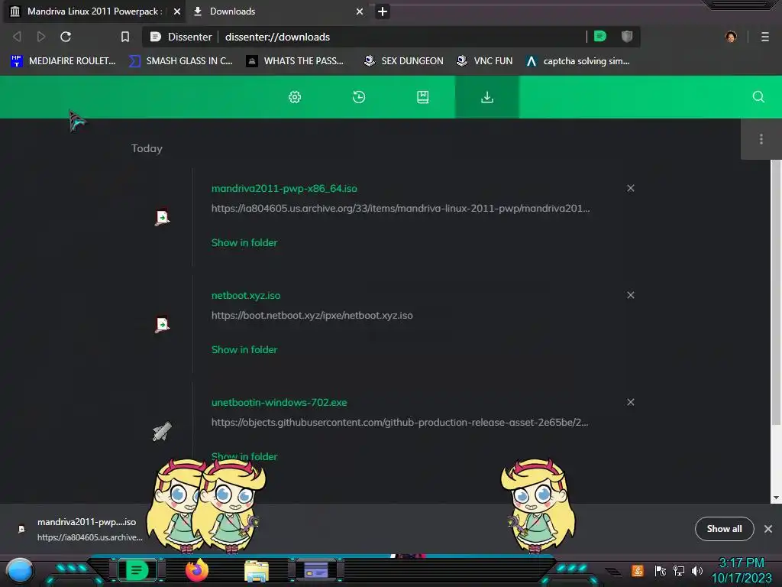Open the volume speaker tray icon
The image size is (782, 587).
pyautogui.click(x=697, y=570)
